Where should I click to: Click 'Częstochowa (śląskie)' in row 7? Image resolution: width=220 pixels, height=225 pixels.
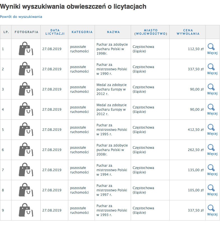[x=143, y=170]
